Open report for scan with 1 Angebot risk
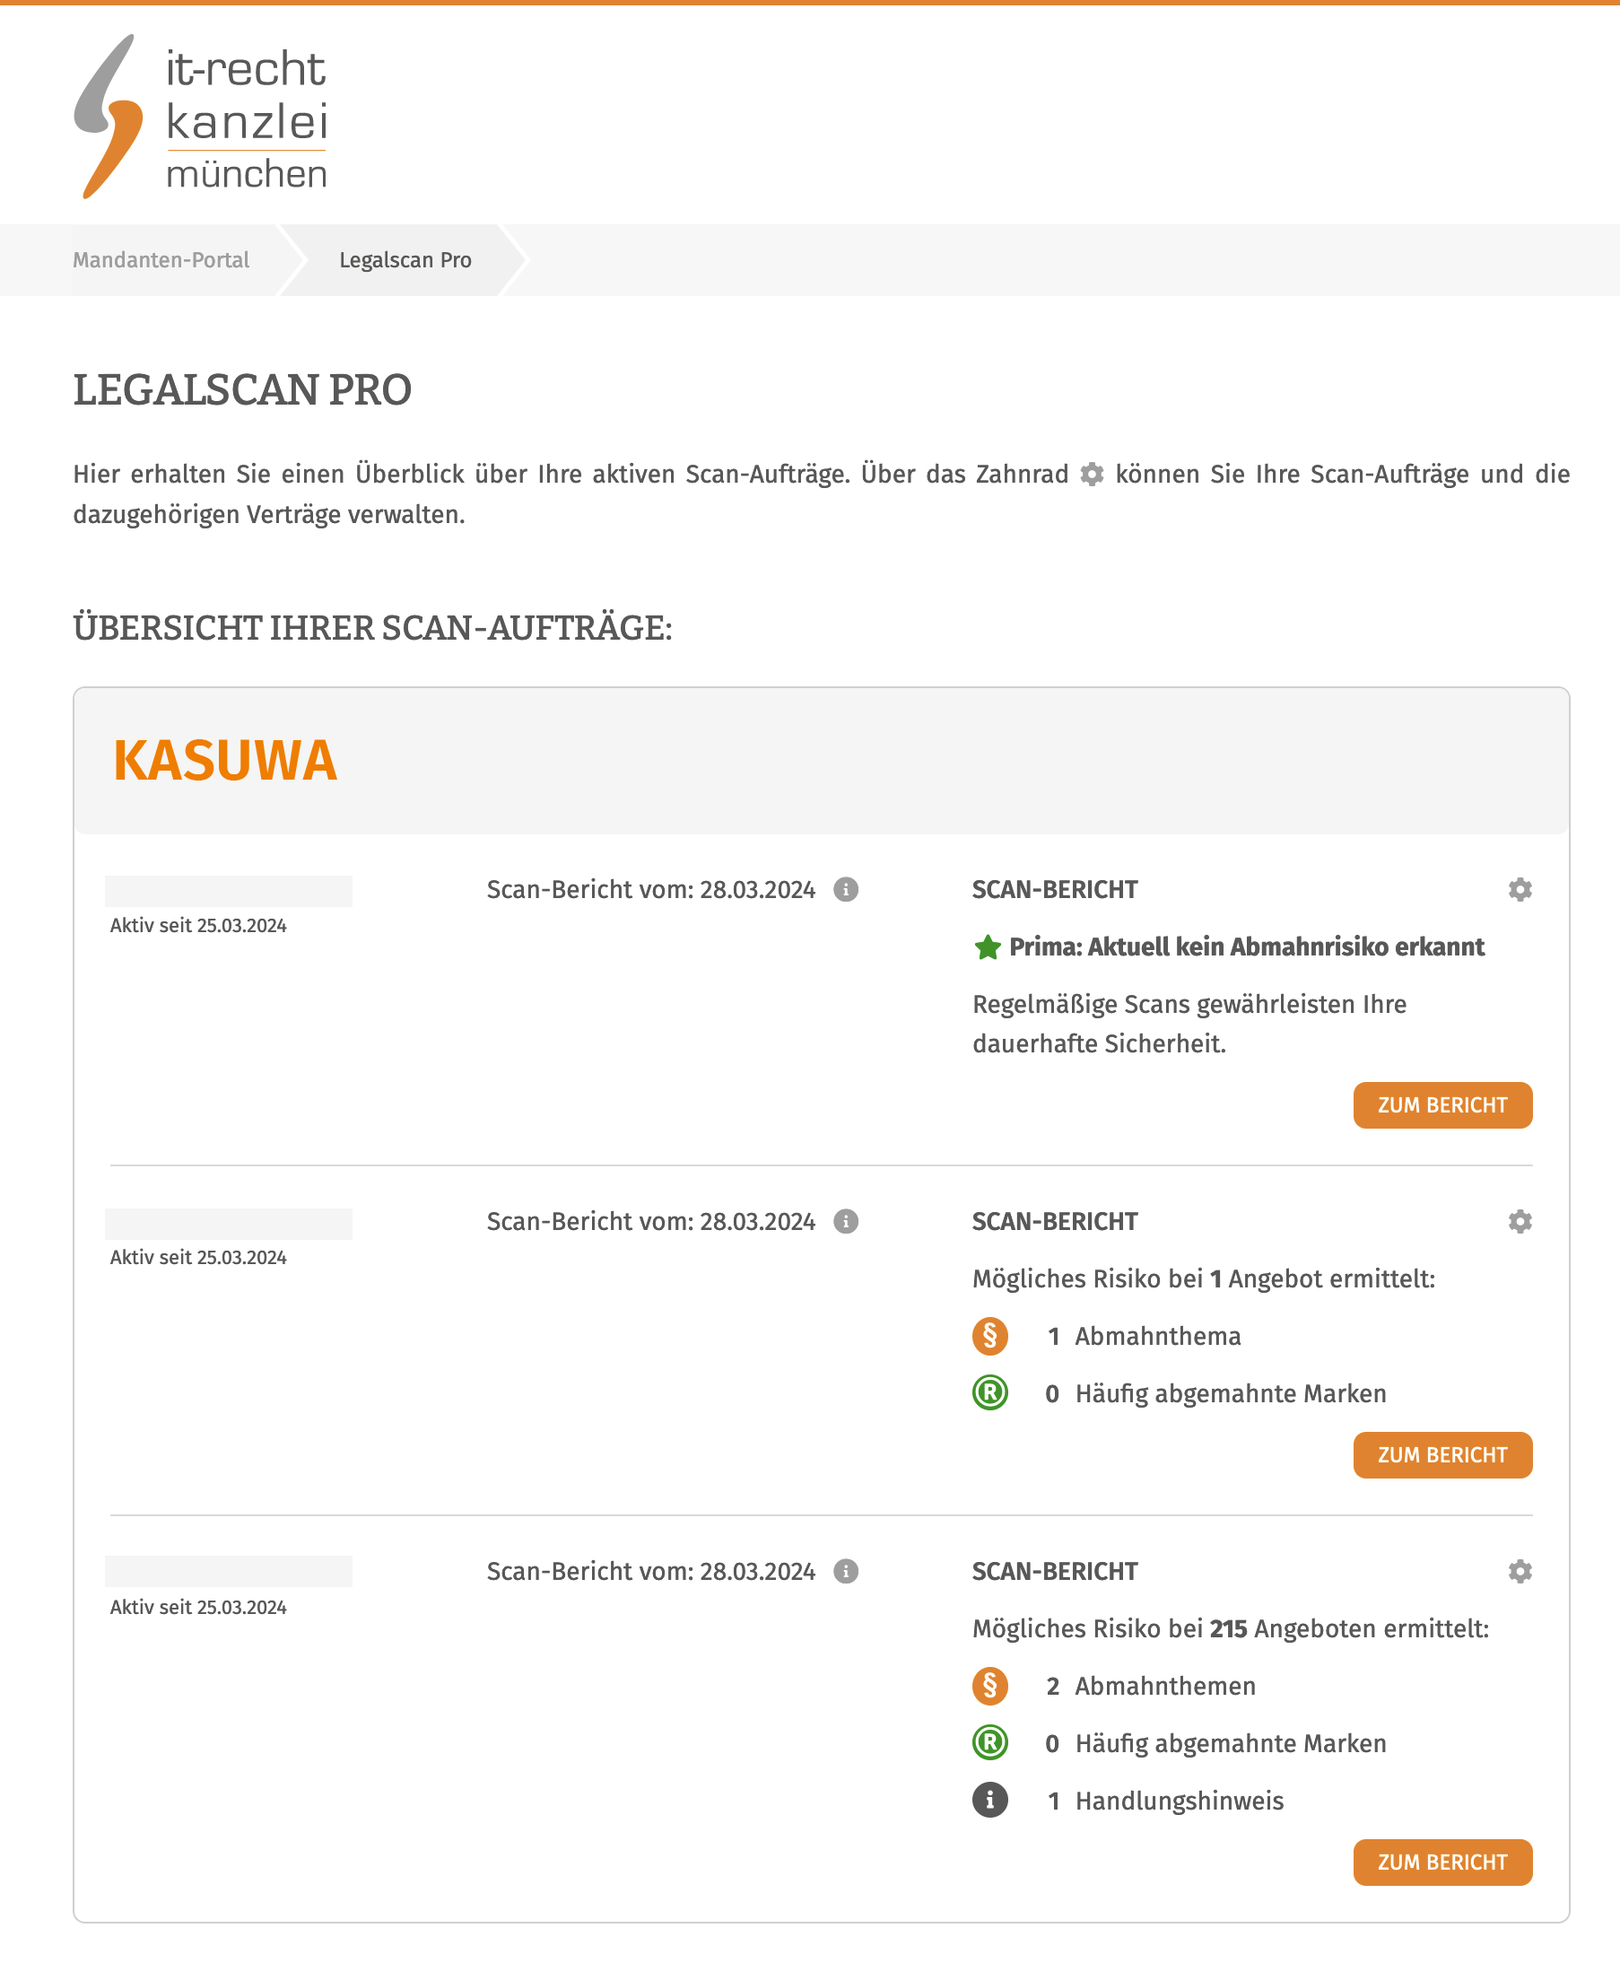The image size is (1620, 1963). 1441,1455
